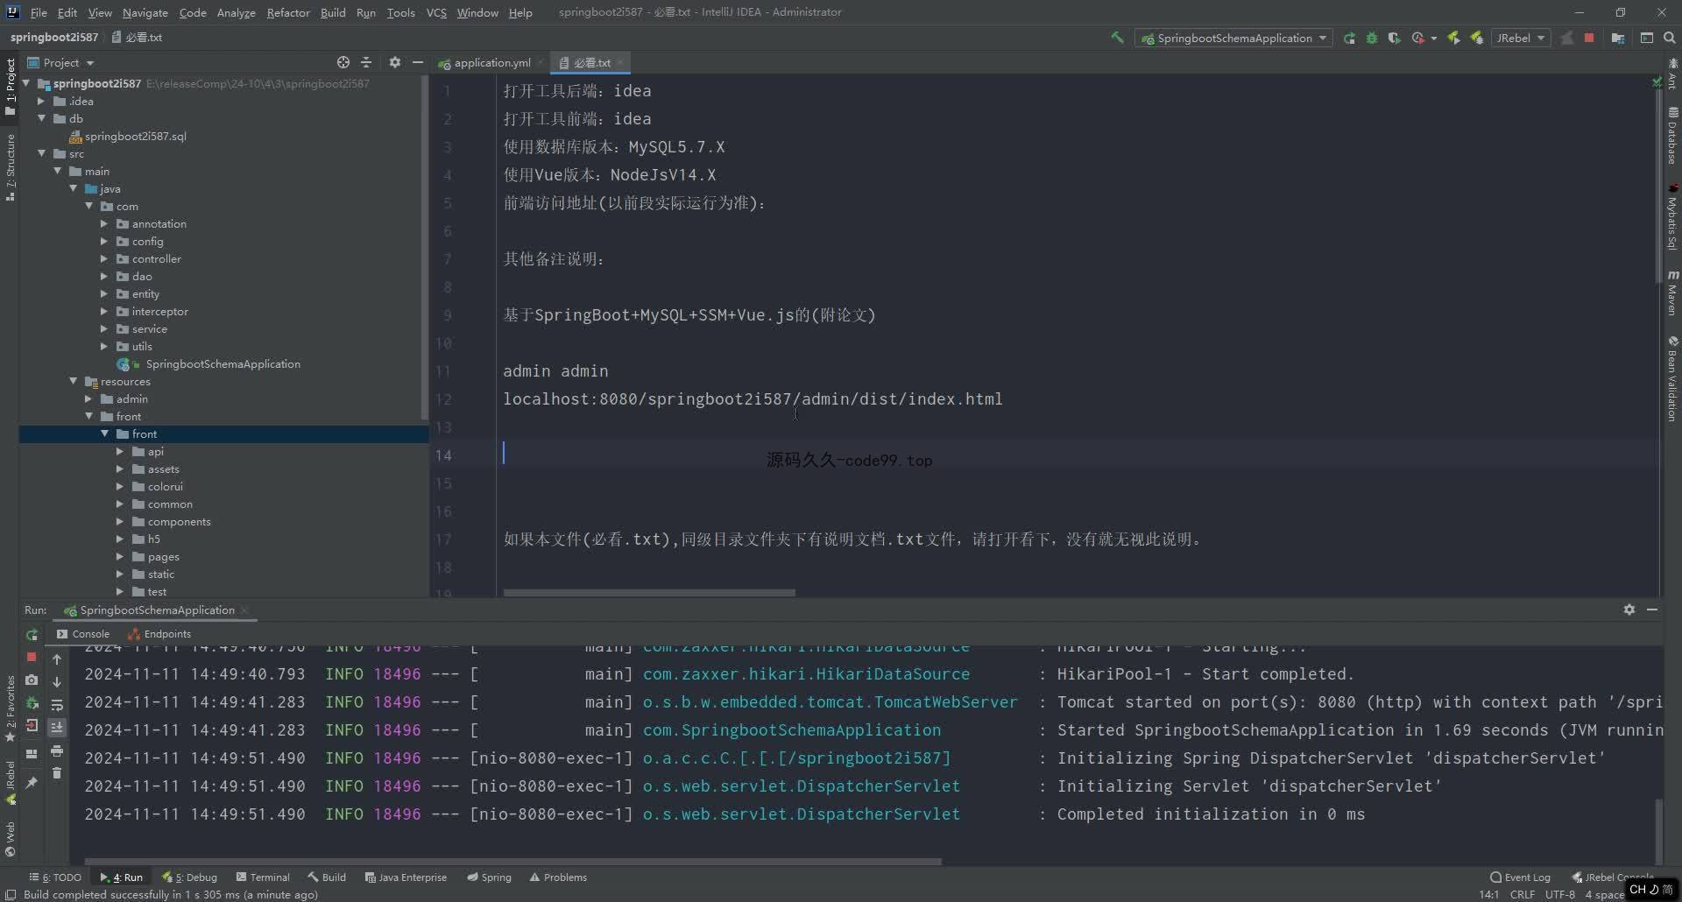
Task: Open the Problems tool window
Action: (x=558, y=877)
